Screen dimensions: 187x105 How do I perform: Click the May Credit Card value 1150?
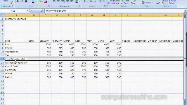pyautogui.click(x=92, y=66)
